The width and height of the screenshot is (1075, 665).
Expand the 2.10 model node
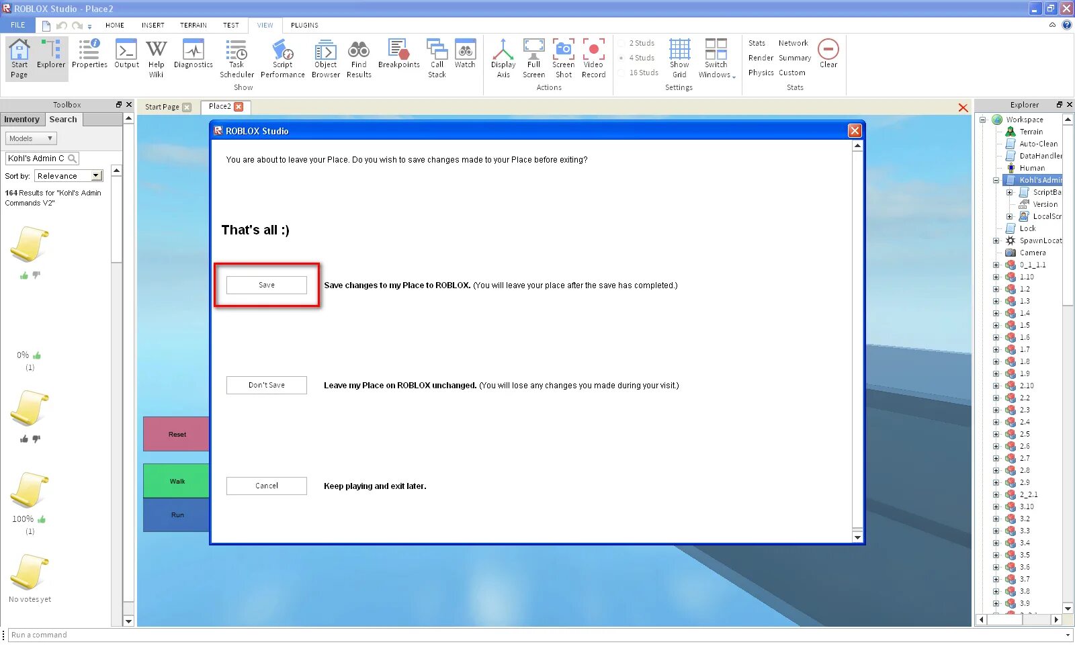[x=996, y=386]
